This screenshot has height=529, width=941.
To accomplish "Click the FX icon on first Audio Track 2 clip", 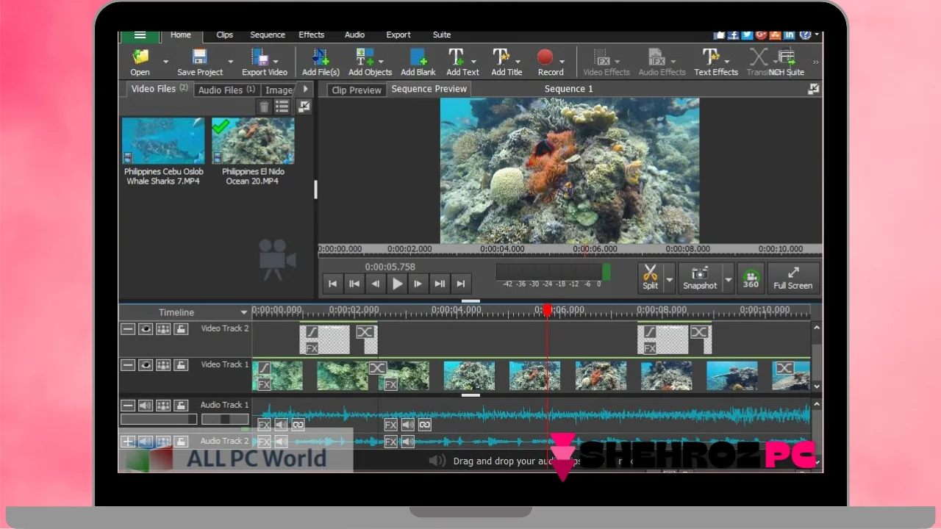I will tap(264, 442).
